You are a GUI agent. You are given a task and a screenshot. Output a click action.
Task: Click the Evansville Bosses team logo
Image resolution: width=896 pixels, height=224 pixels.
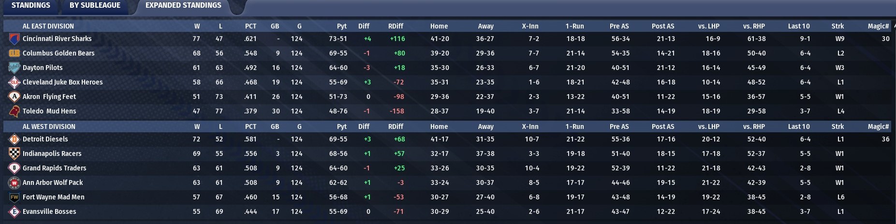pyautogui.click(x=14, y=212)
